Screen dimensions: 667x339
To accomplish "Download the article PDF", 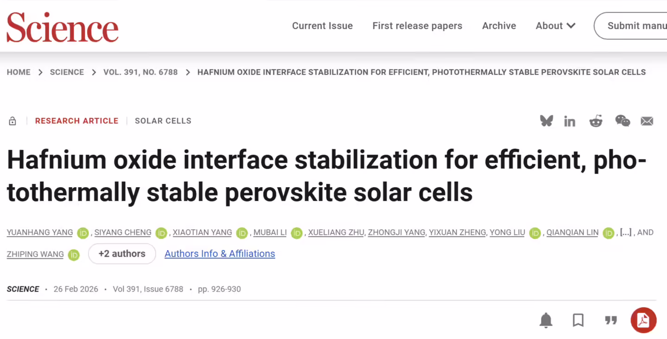I will click(643, 320).
